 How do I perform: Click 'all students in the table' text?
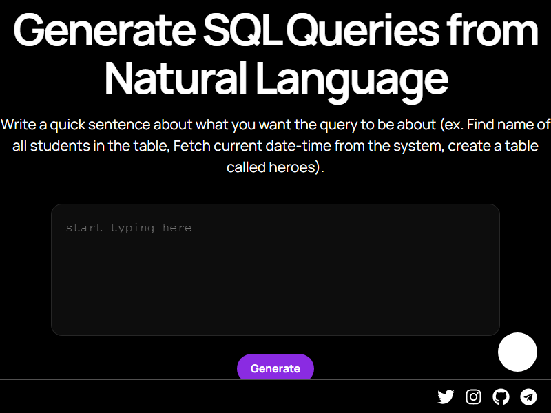[92, 146]
